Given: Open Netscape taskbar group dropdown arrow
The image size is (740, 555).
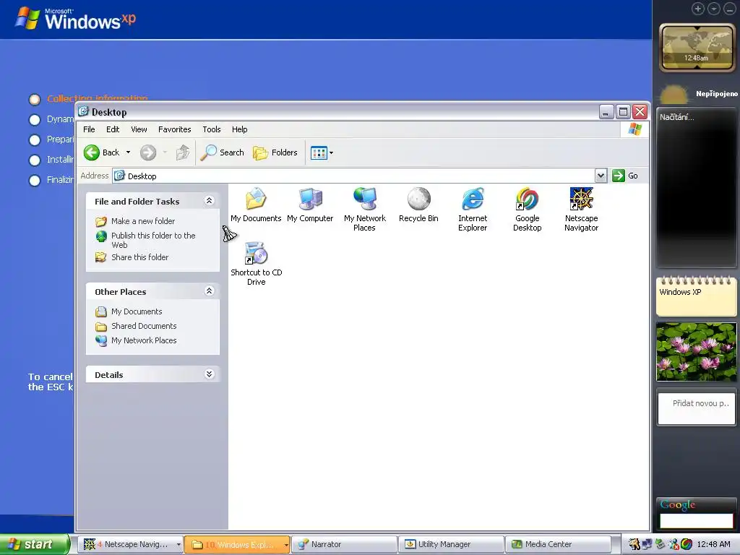Looking at the screenshot, I should [x=178, y=545].
